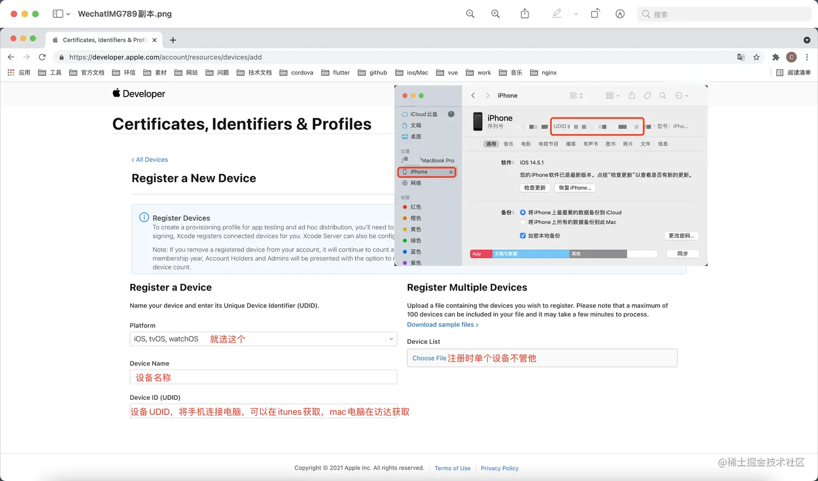The image size is (818, 481).
Task: Open Preview's sidebar view menu
Action: [62, 14]
